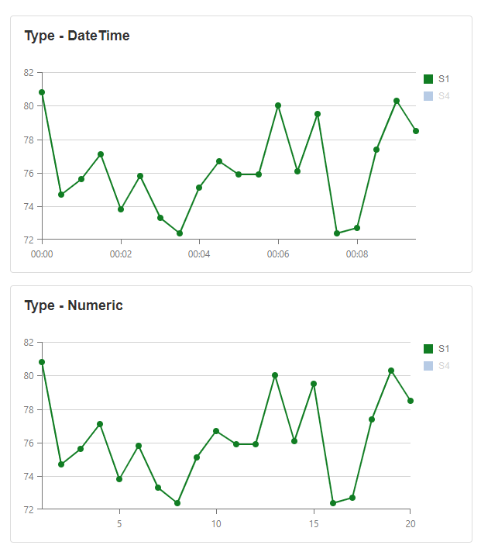
Task: Click the green S1 legend swatch in the DateTime chart
Action: pos(428,79)
